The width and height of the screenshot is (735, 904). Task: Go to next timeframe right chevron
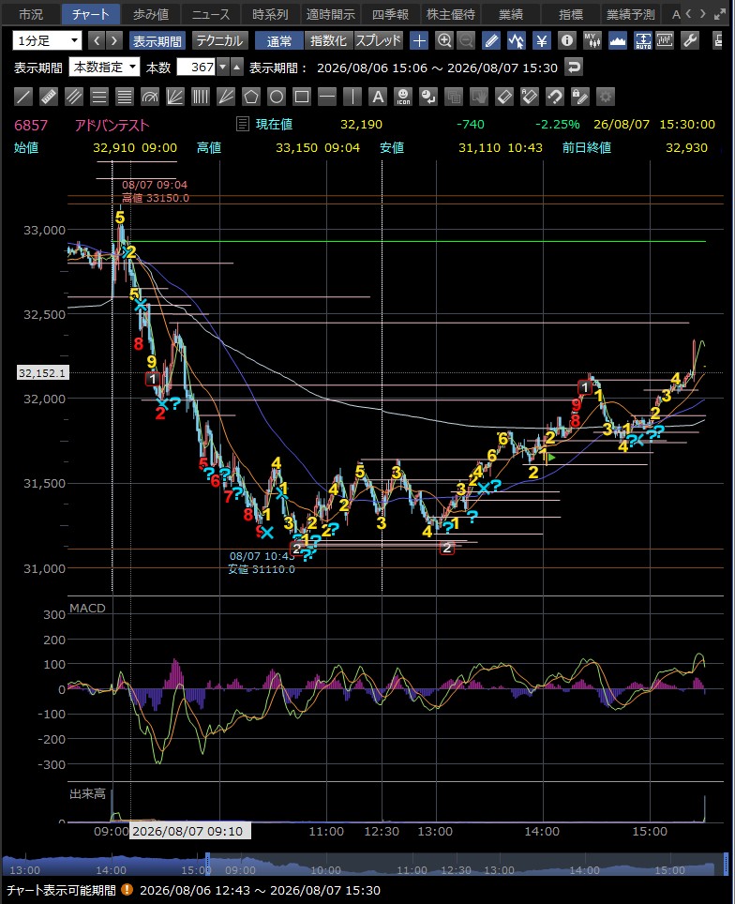coord(114,41)
